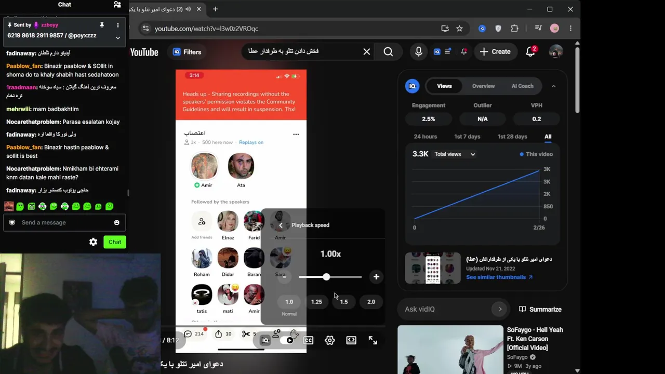Open YouTube notifications bell
The height and width of the screenshot is (374, 665).
530,51
